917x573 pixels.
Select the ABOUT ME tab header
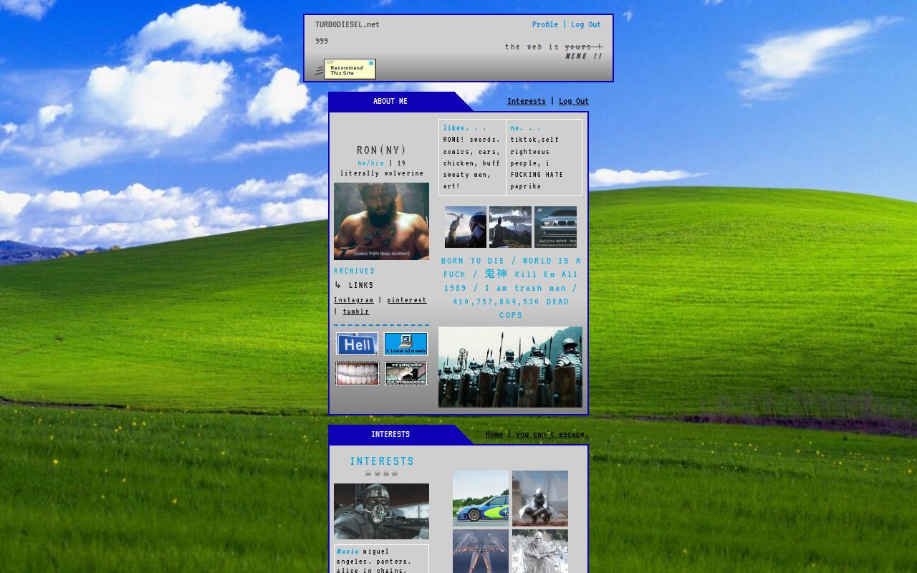point(390,101)
